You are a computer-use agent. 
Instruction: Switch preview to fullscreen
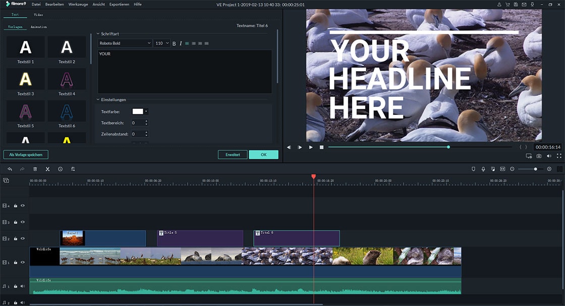click(x=559, y=156)
